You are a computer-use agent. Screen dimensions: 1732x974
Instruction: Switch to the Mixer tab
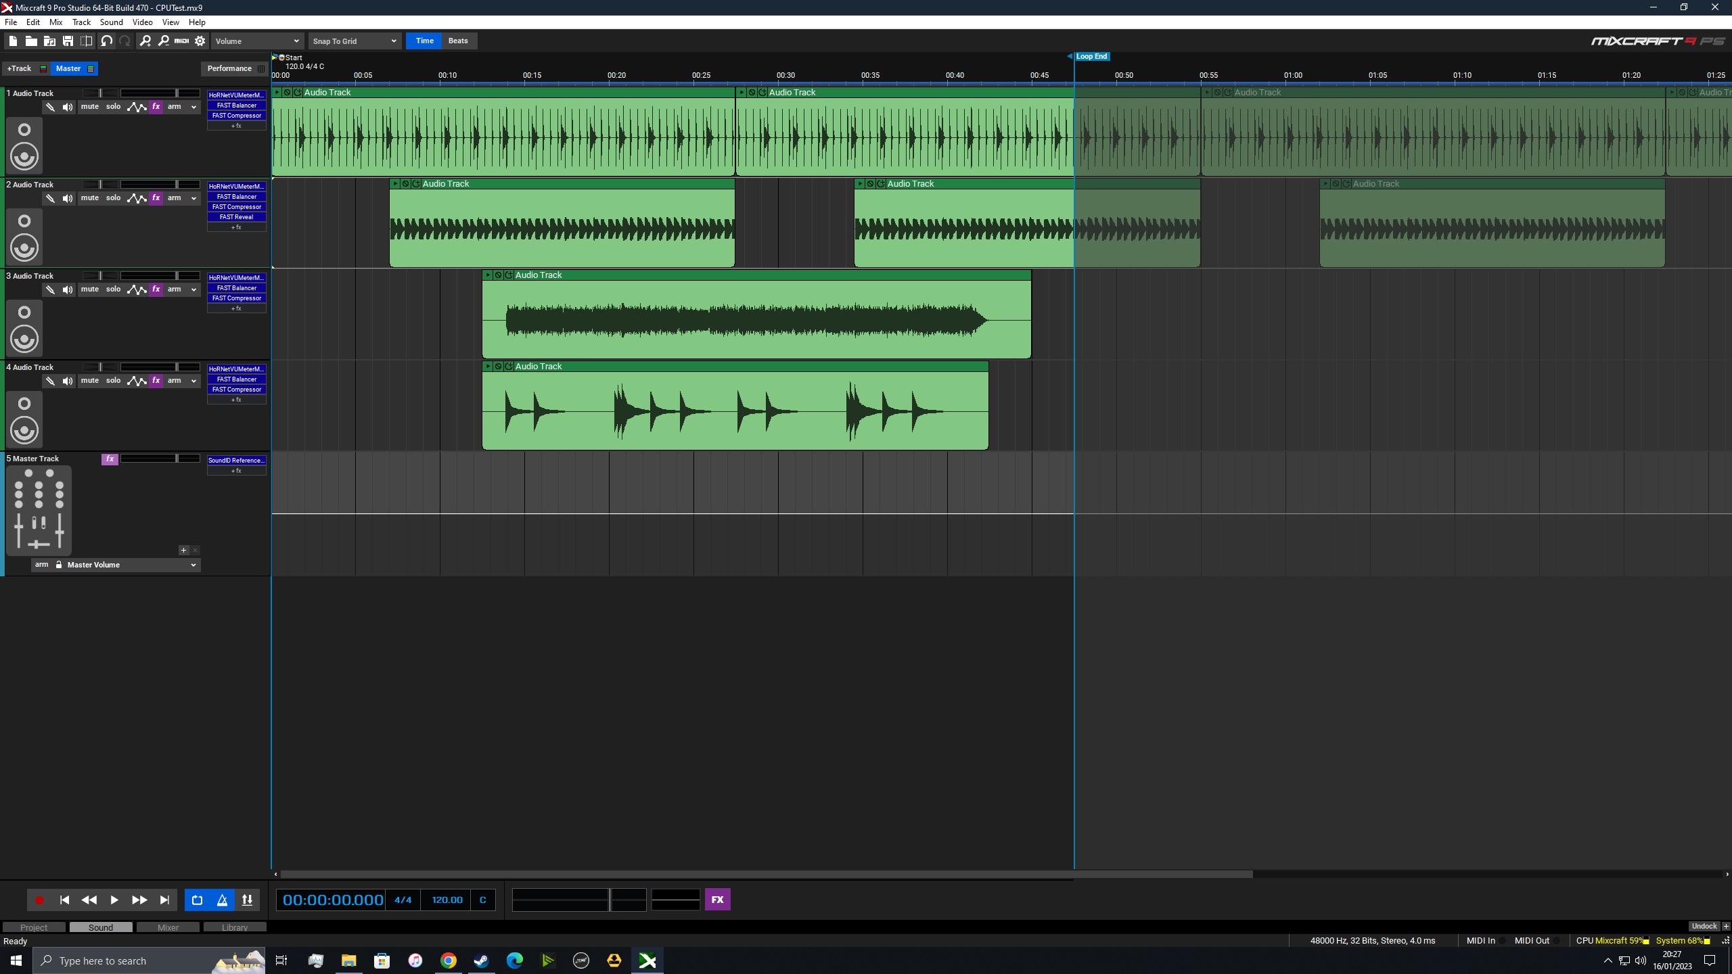coord(168,928)
